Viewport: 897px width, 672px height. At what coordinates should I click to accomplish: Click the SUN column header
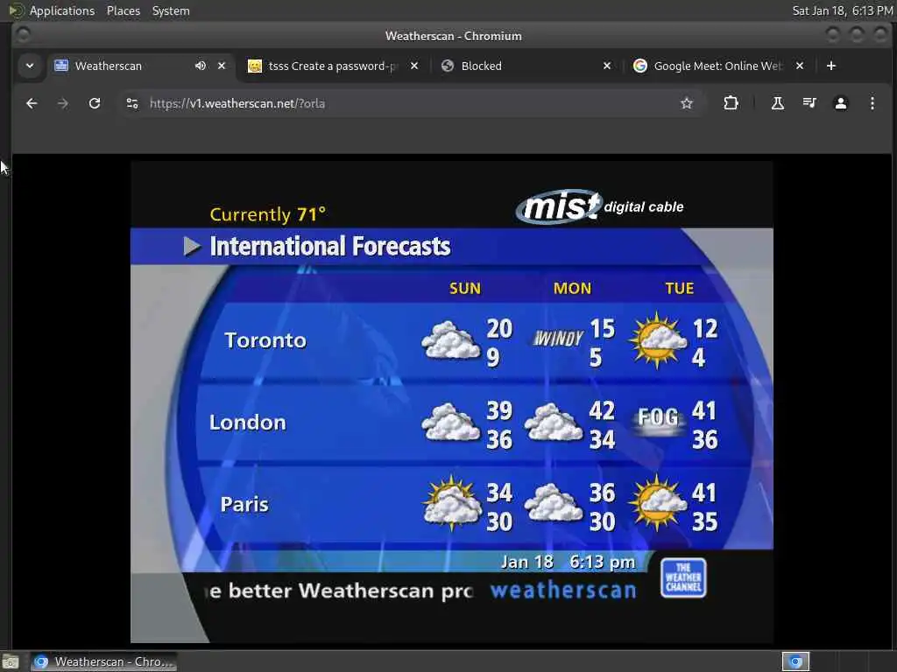coord(465,289)
